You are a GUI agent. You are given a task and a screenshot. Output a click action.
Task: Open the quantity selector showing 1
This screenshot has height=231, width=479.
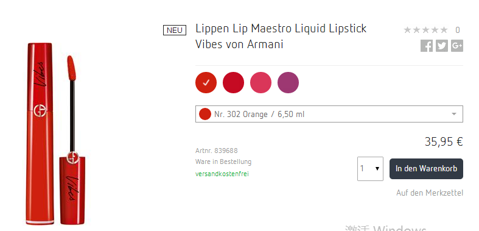pyautogui.click(x=370, y=169)
